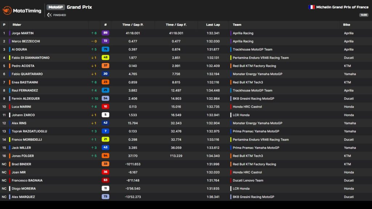Click Folger's gap 1'13.229
The width and height of the screenshot is (372, 209).
(x=176, y=156)
